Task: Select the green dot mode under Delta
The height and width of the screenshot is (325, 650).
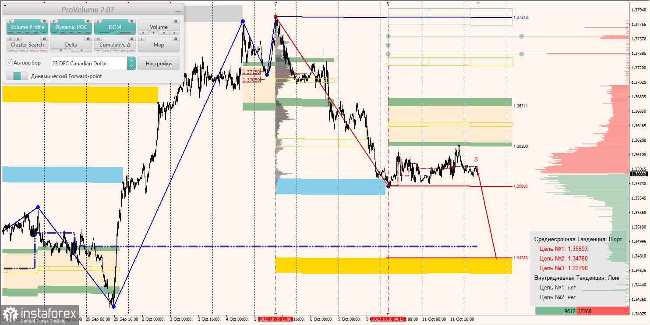Action: coord(61,50)
